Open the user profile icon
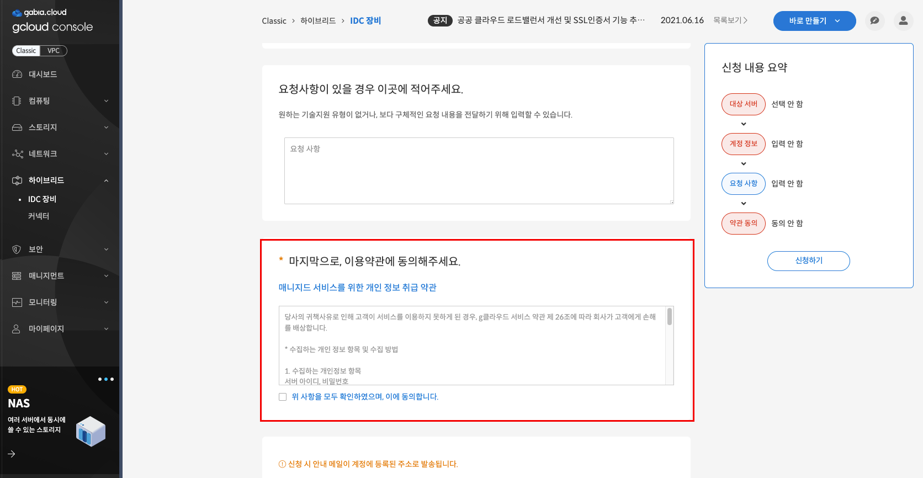This screenshot has height=478, width=923. click(903, 21)
